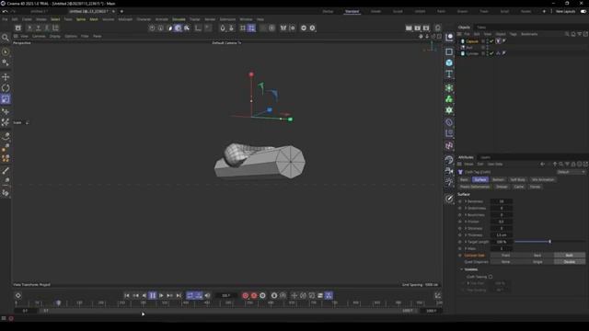
Task: Open the viewport Display menu
Action: (x=55, y=37)
